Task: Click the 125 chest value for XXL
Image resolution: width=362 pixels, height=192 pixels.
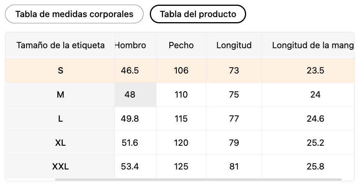Action: point(181,166)
